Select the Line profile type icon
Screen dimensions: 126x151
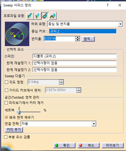pyautogui.click(x=38, y=16)
